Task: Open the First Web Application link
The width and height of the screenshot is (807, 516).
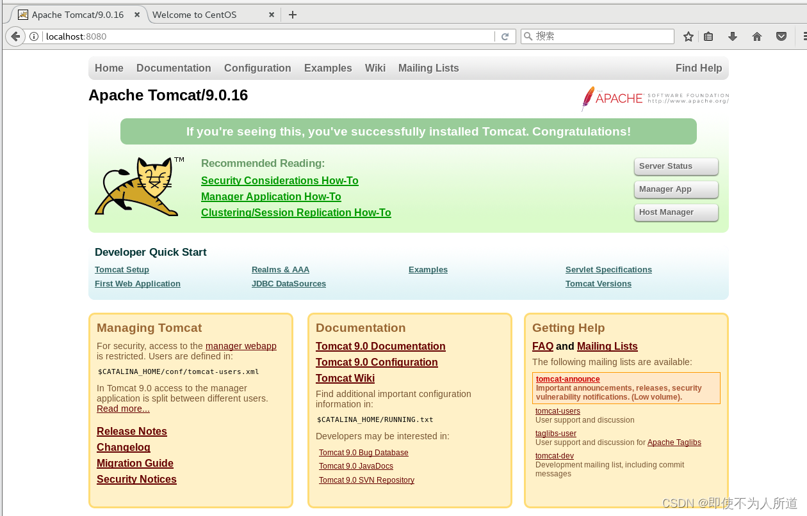Action: pos(138,283)
